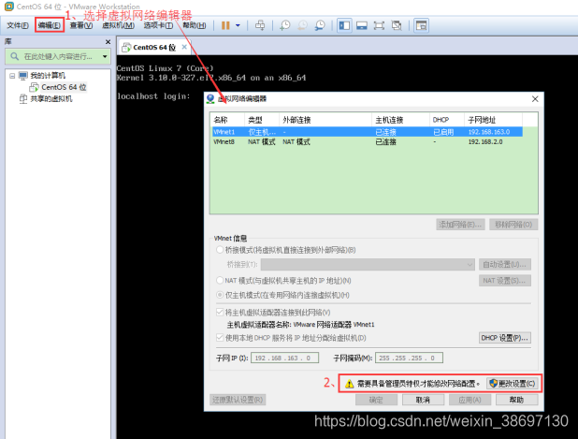Open the 编辑(E) menu
The width and height of the screenshot is (578, 439).
[x=50, y=25]
